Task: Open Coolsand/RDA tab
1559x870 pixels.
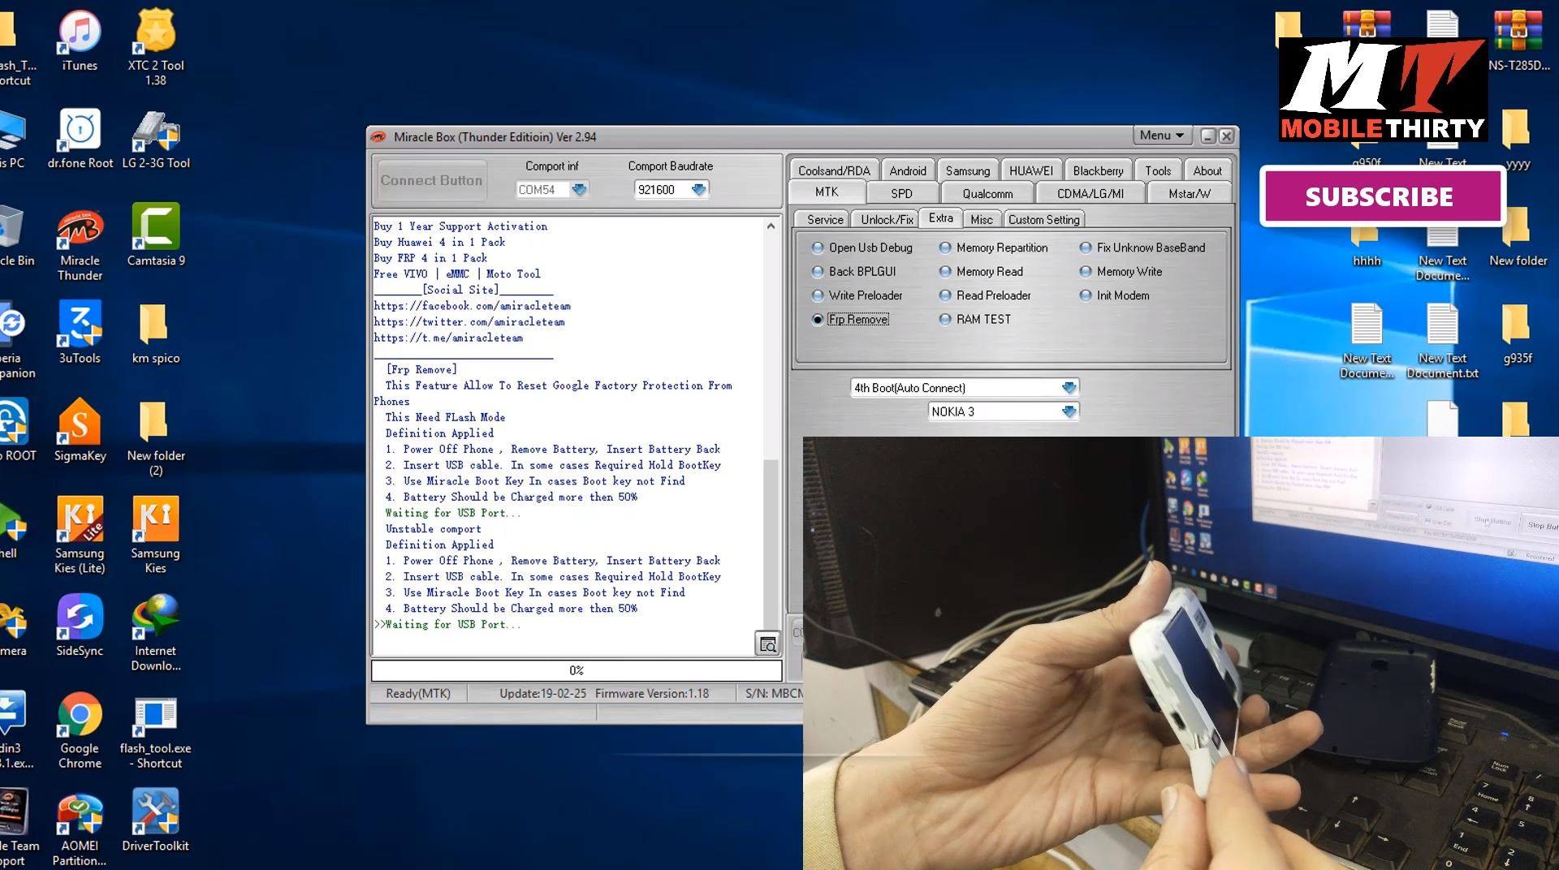Action: click(x=834, y=170)
